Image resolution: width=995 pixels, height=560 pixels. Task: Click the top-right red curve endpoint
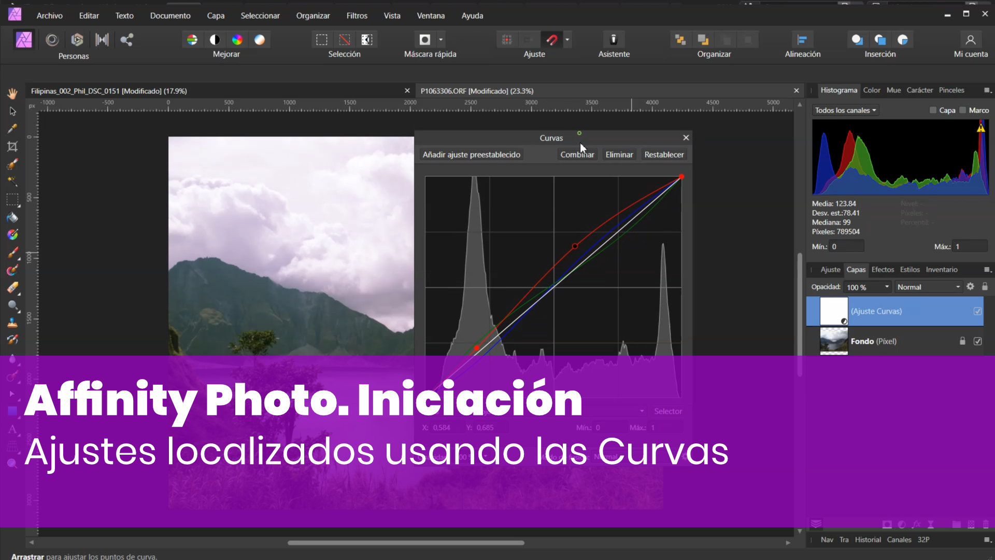[681, 177]
